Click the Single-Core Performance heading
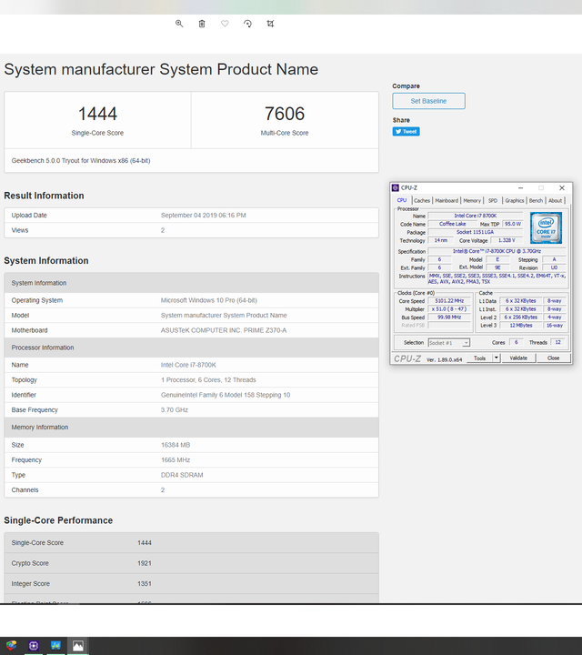Viewport: 582px width, 655px height. click(58, 520)
